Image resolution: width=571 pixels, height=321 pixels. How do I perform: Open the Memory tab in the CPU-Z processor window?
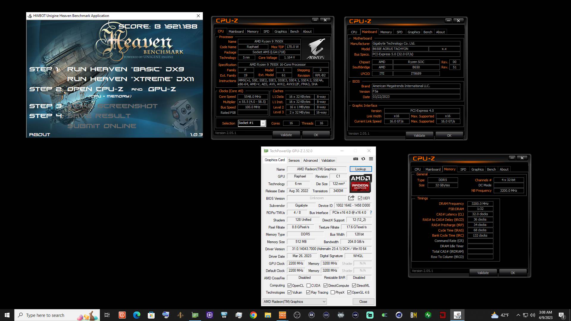click(x=252, y=32)
